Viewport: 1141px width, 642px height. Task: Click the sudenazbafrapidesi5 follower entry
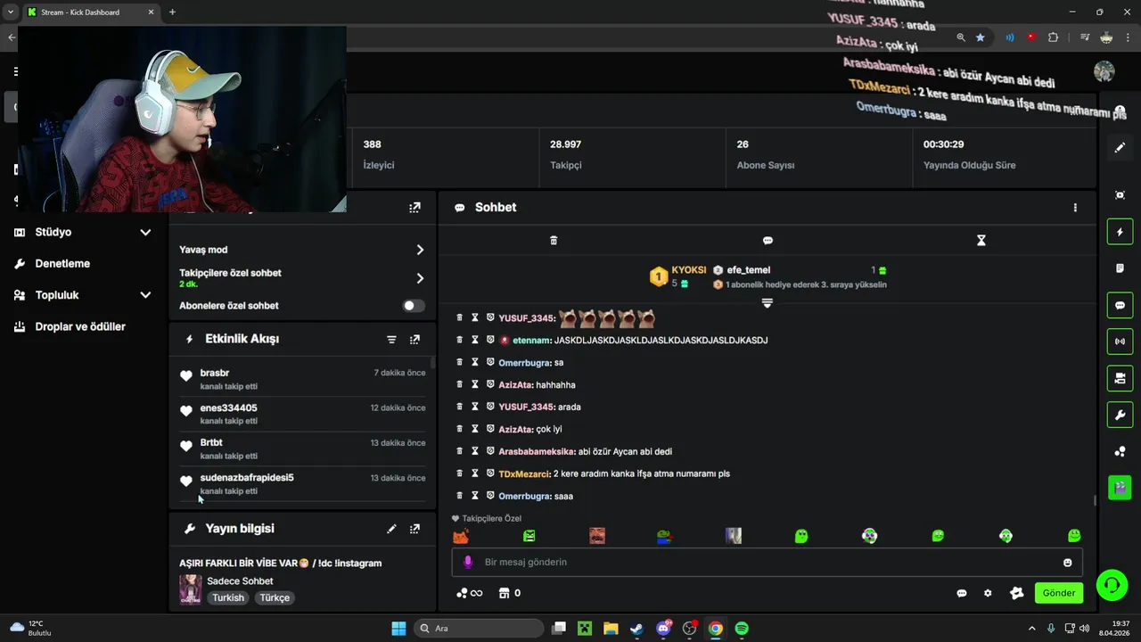pos(302,484)
